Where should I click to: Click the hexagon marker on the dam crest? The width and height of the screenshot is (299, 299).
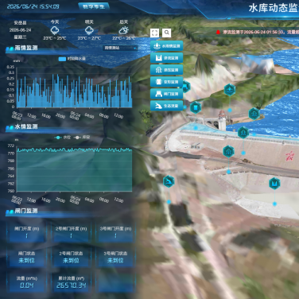(x=243, y=133)
